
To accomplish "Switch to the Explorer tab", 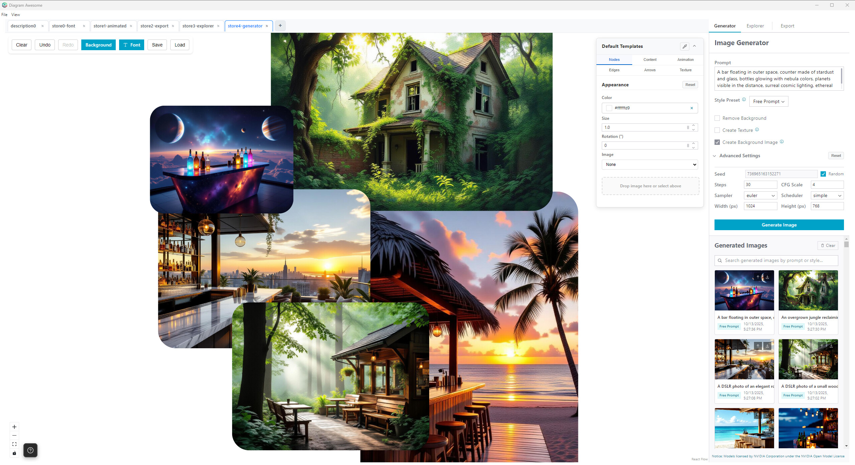I will [755, 26].
